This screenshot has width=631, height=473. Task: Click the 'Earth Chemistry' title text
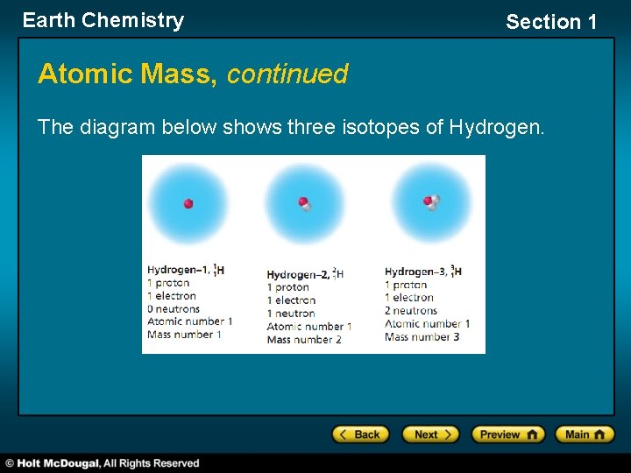(x=103, y=20)
